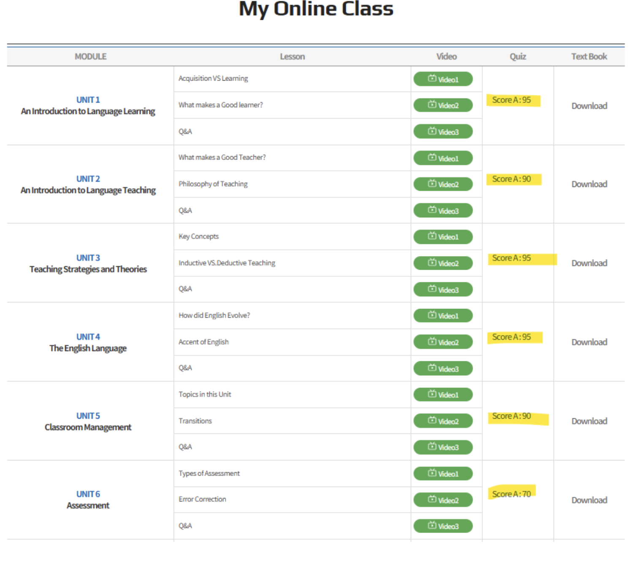Play Unit 2 Philosophy of Teaching Video2
The height and width of the screenshot is (563, 634).
tap(443, 184)
